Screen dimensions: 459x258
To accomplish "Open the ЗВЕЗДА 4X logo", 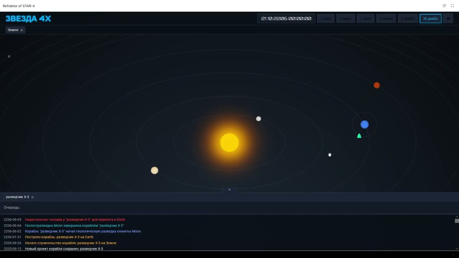I will [28, 19].
